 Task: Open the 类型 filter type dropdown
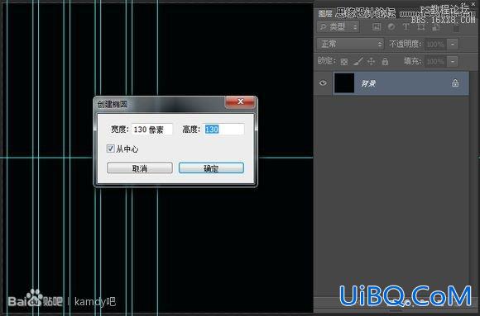(x=338, y=27)
